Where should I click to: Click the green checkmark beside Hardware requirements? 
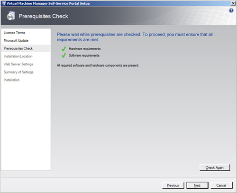tap(64, 49)
